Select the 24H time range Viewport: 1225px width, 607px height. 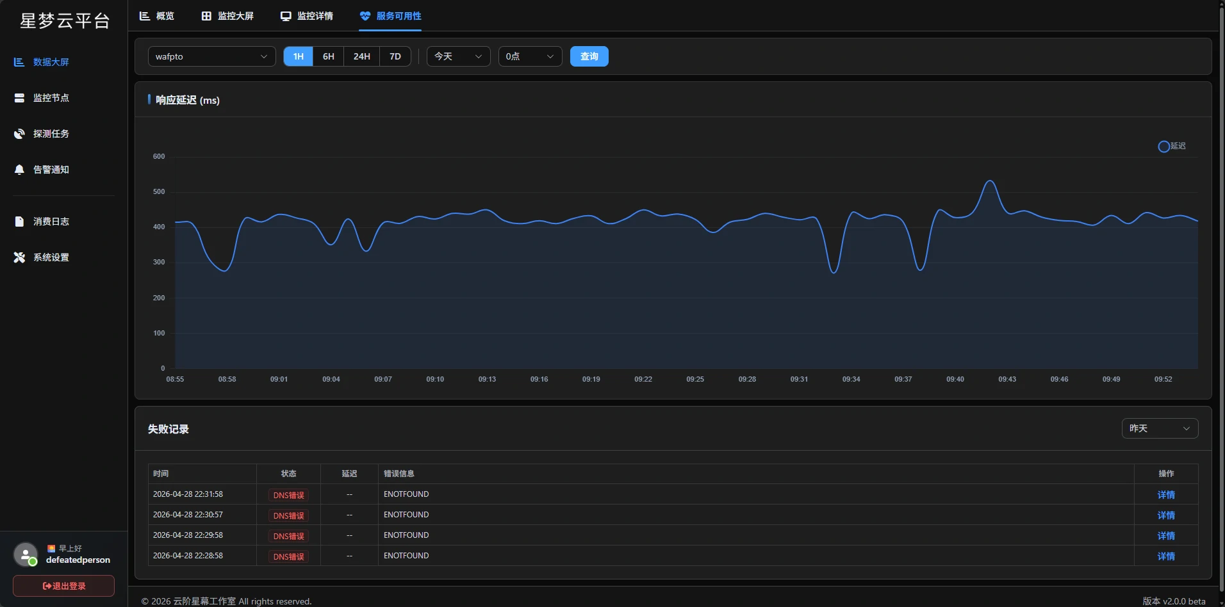tap(361, 56)
